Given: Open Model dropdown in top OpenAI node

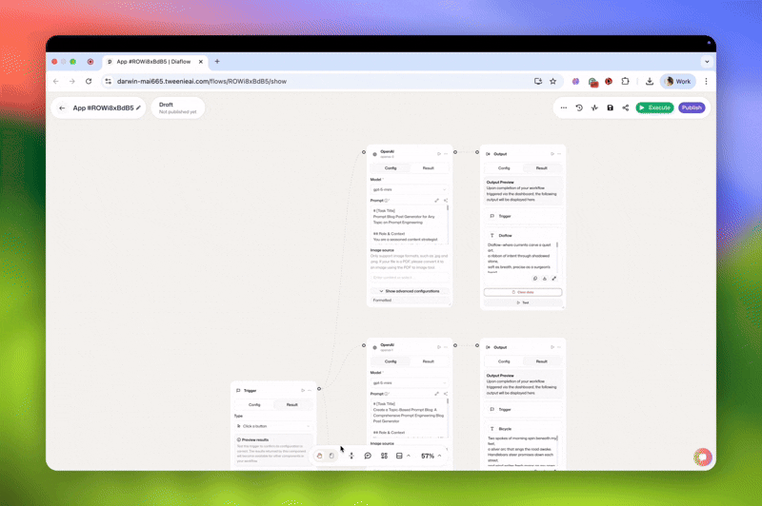Looking at the screenshot, I should 409,189.
